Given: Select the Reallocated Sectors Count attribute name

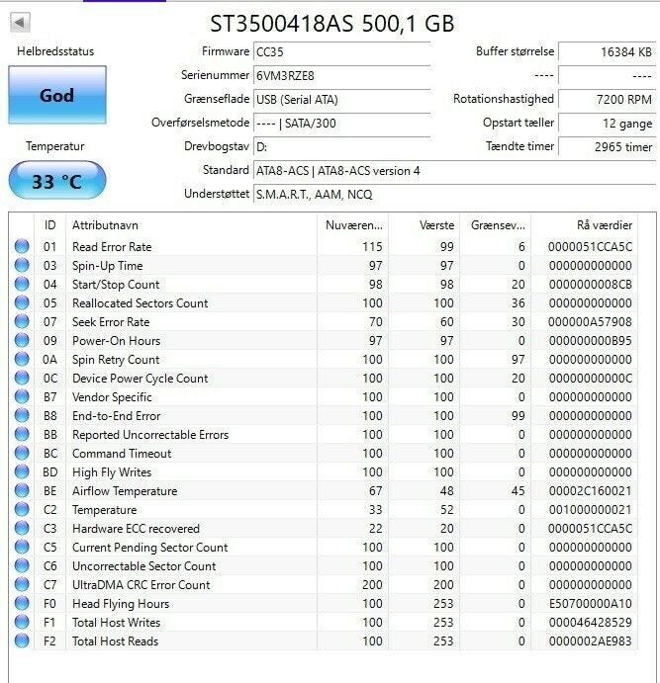Looking at the screenshot, I should click(140, 303).
